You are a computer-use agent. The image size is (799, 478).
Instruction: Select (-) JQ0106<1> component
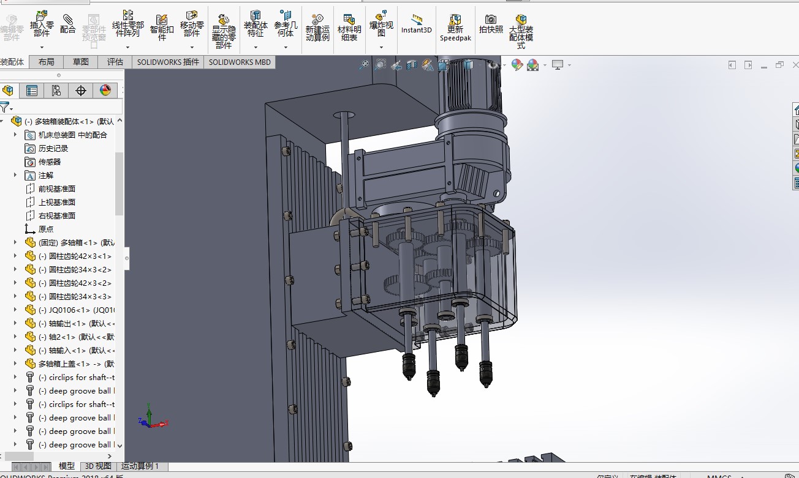pyautogui.click(x=69, y=310)
